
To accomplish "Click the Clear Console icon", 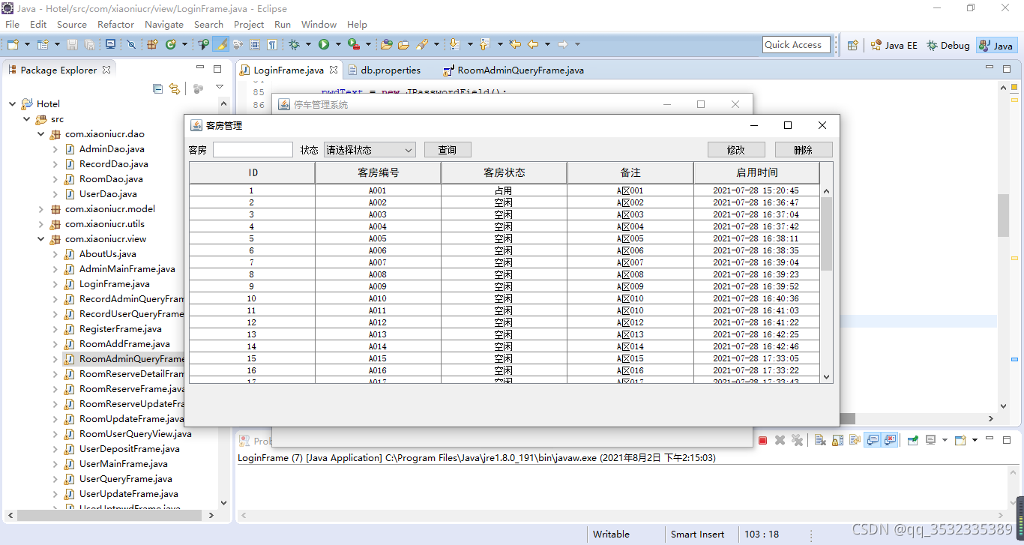I will coord(820,440).
